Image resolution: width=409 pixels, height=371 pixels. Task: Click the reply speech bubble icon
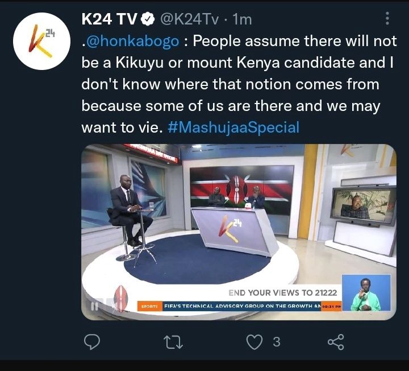click(x=92, y=342)
